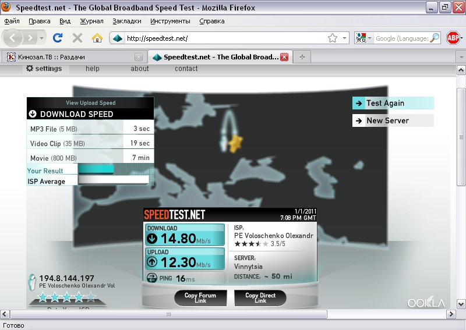The image size is (466, 330).
Task: Open the Файл menu
Action: tap(12, 21)
